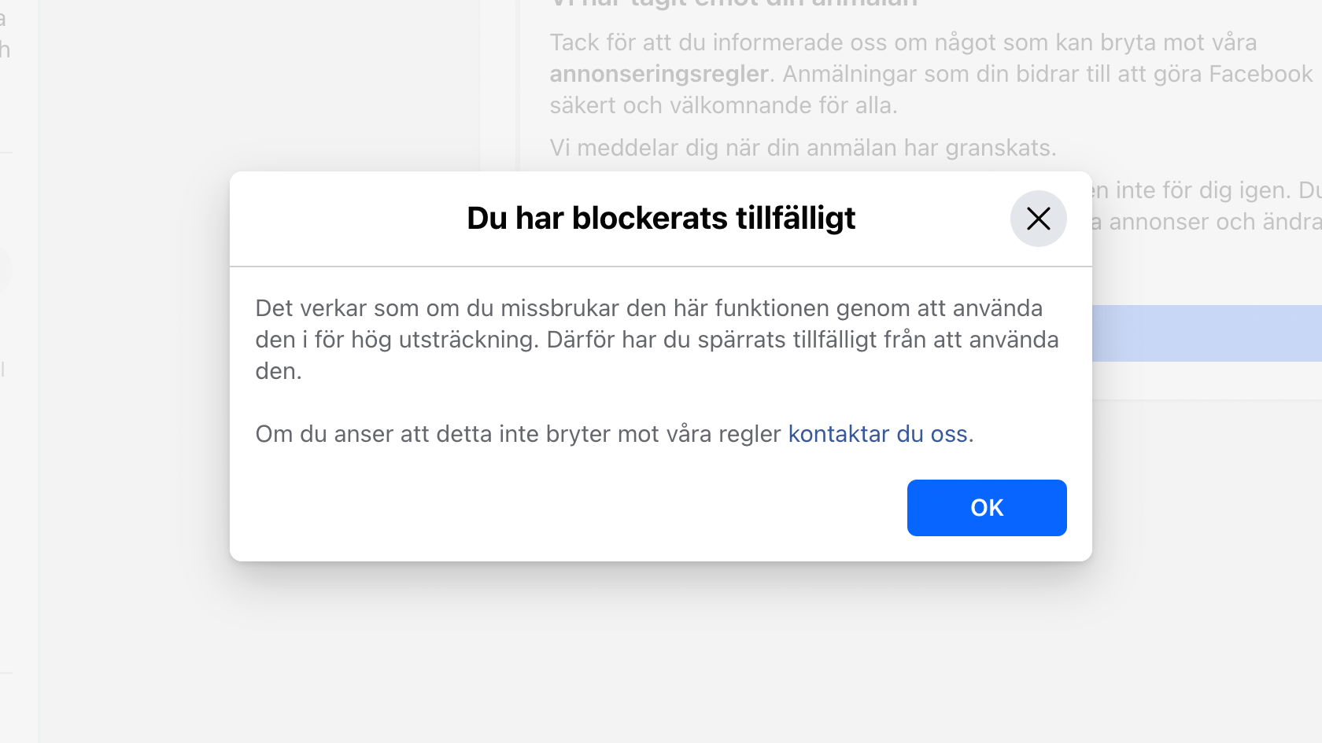Open the 'kontaktar du oss' link
The height and width of the screenshot is (743, 1322).
[877, 434]
